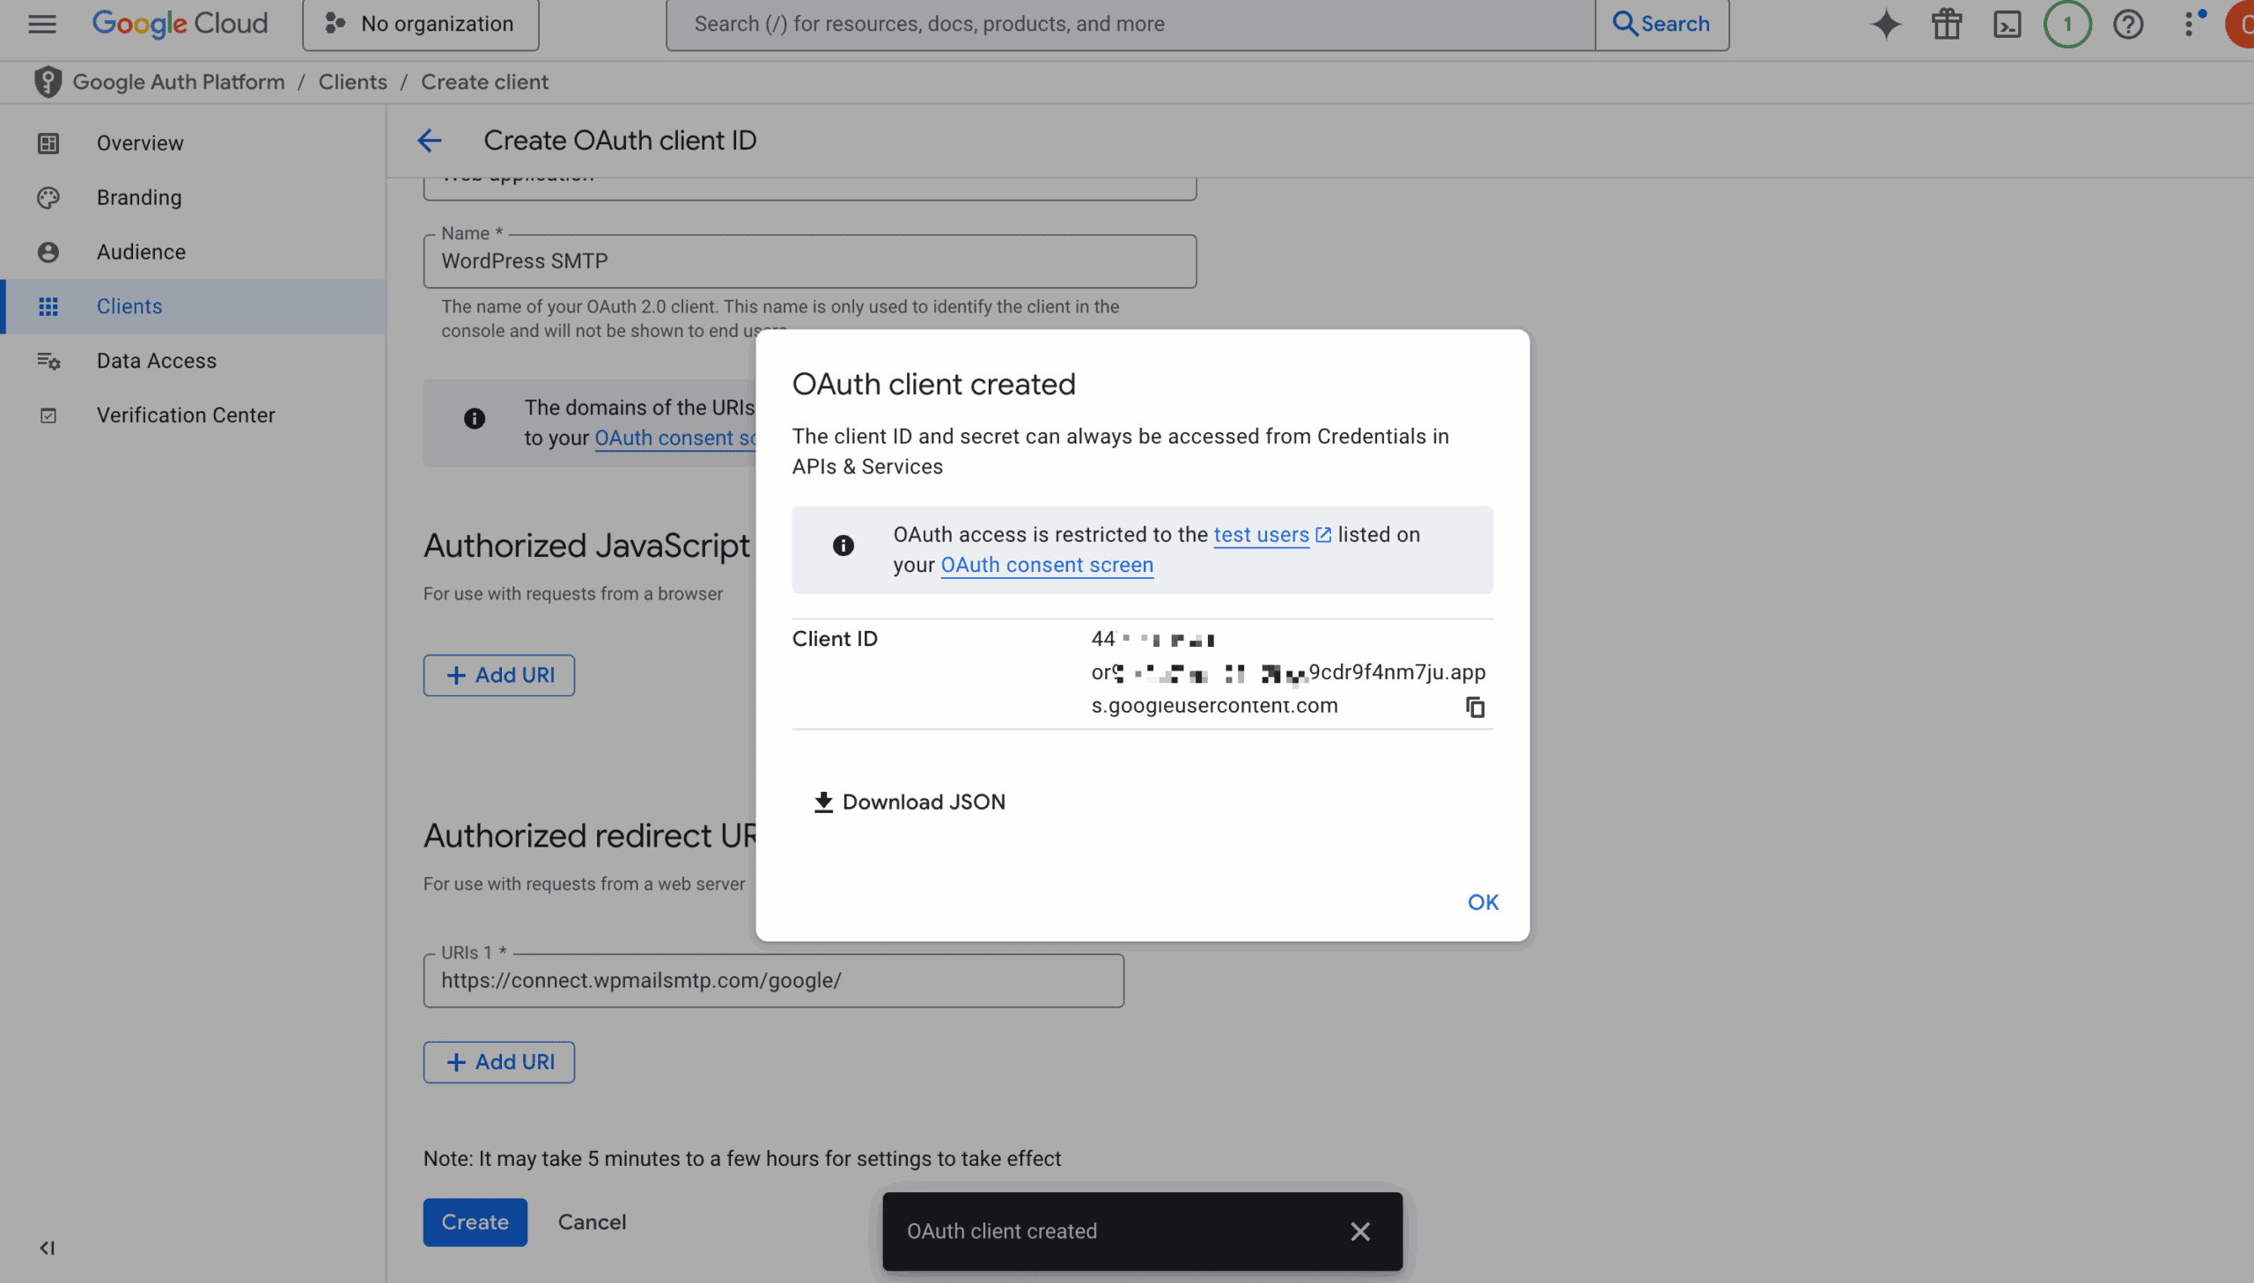Open the OAuth consent screen link behind dialog
Screen dimensions: 2254x1283
tap(674, 438)
